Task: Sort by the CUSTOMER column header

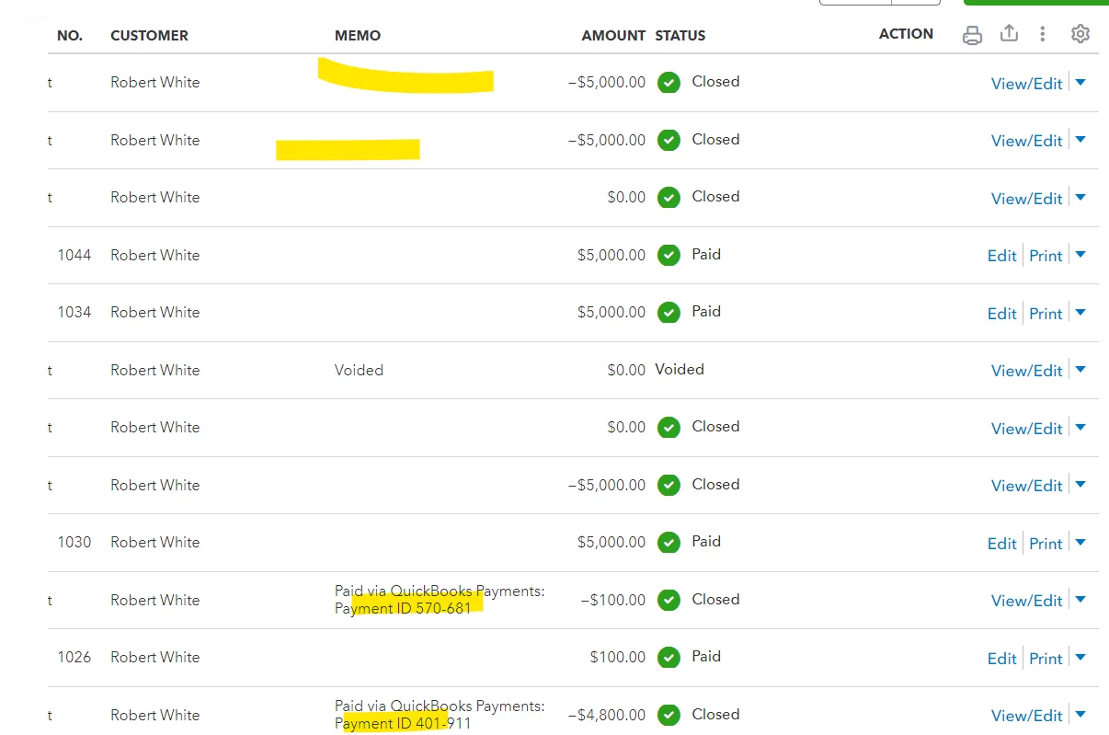Action: pyautogui.click(x=149, y=35)
